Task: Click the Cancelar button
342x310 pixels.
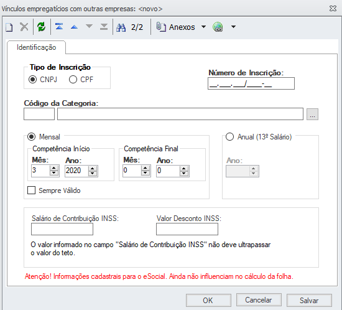Action: [x=259, y=300]
